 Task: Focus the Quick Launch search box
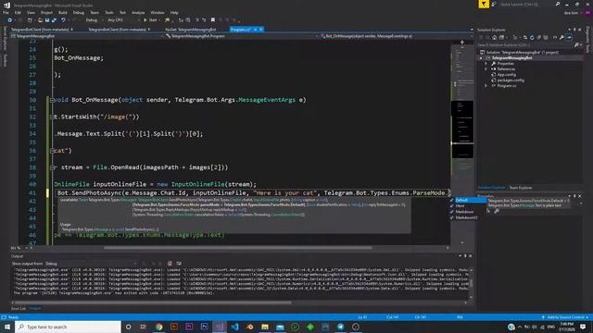pos(529,4)
